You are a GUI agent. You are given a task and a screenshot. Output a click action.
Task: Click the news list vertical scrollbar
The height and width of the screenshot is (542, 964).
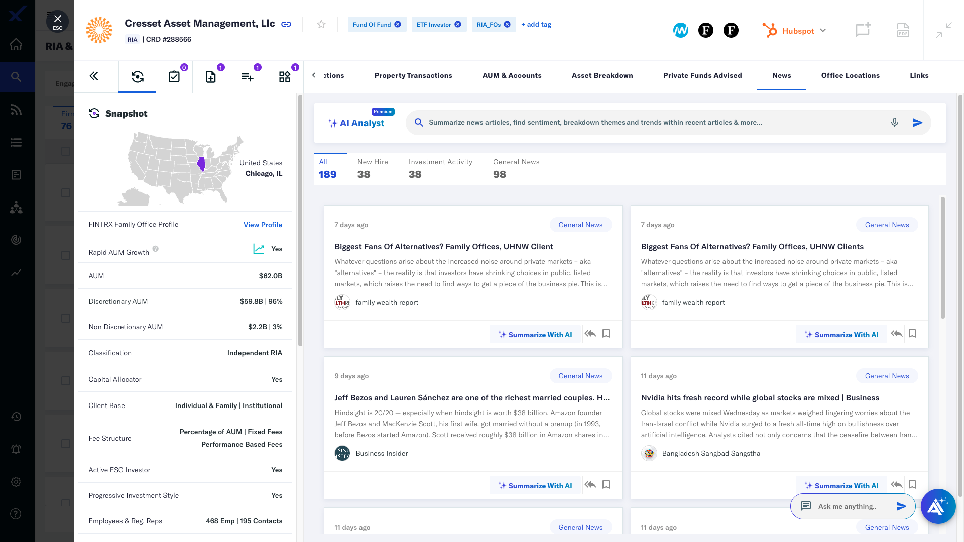[x=942, y=257]
